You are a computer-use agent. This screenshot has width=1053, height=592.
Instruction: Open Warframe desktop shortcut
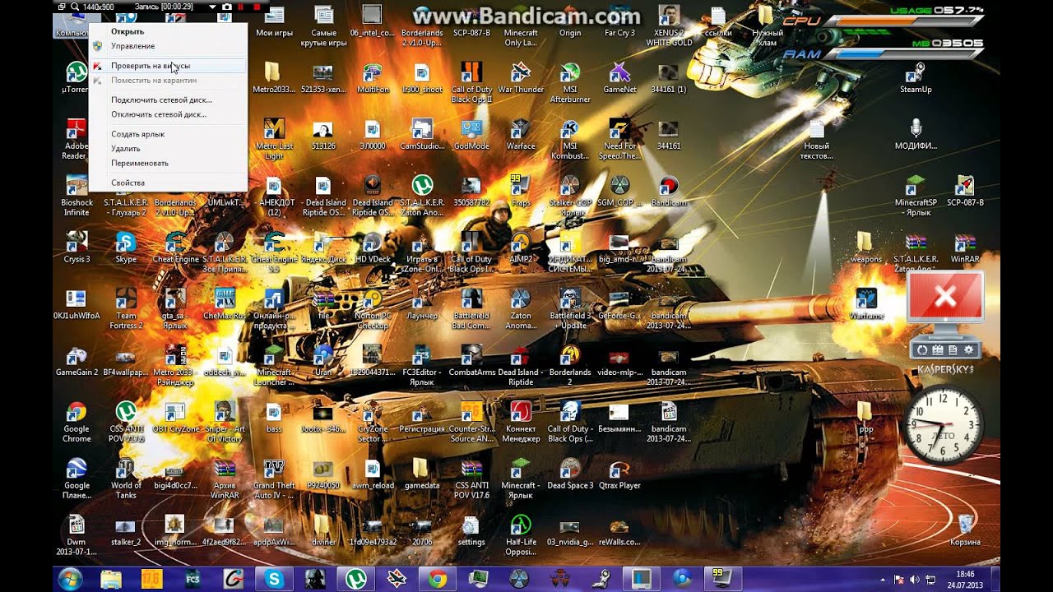tap(866, 303)
